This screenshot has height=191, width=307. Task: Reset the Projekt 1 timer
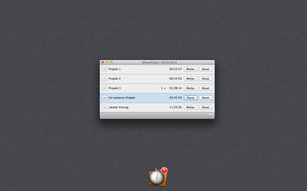coord(206,69)
